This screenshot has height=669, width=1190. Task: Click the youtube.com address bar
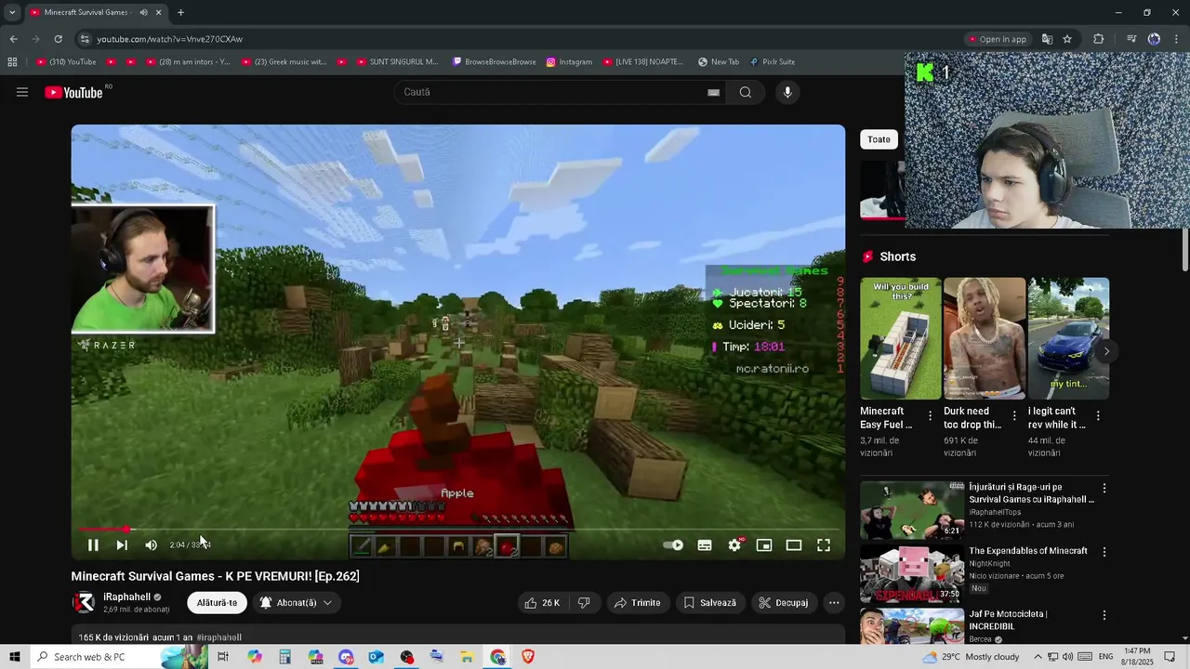click(521, 39)
